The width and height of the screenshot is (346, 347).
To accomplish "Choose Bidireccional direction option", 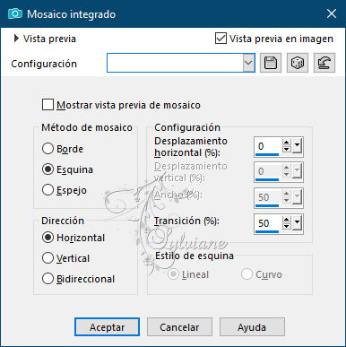I will (48, 279).
